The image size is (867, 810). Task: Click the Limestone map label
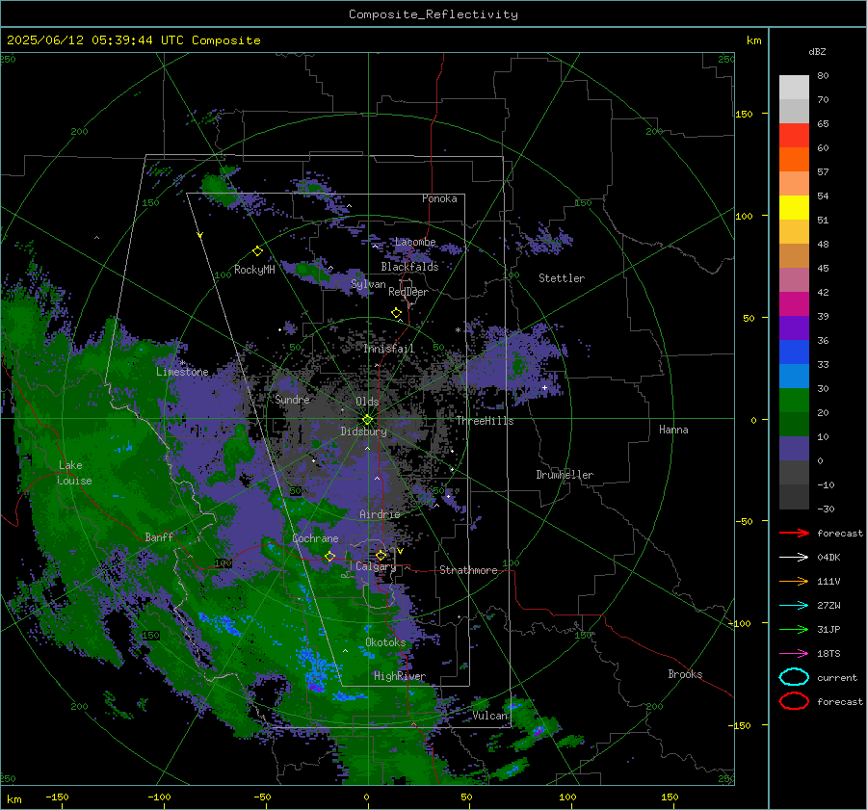tap(182, 372)
